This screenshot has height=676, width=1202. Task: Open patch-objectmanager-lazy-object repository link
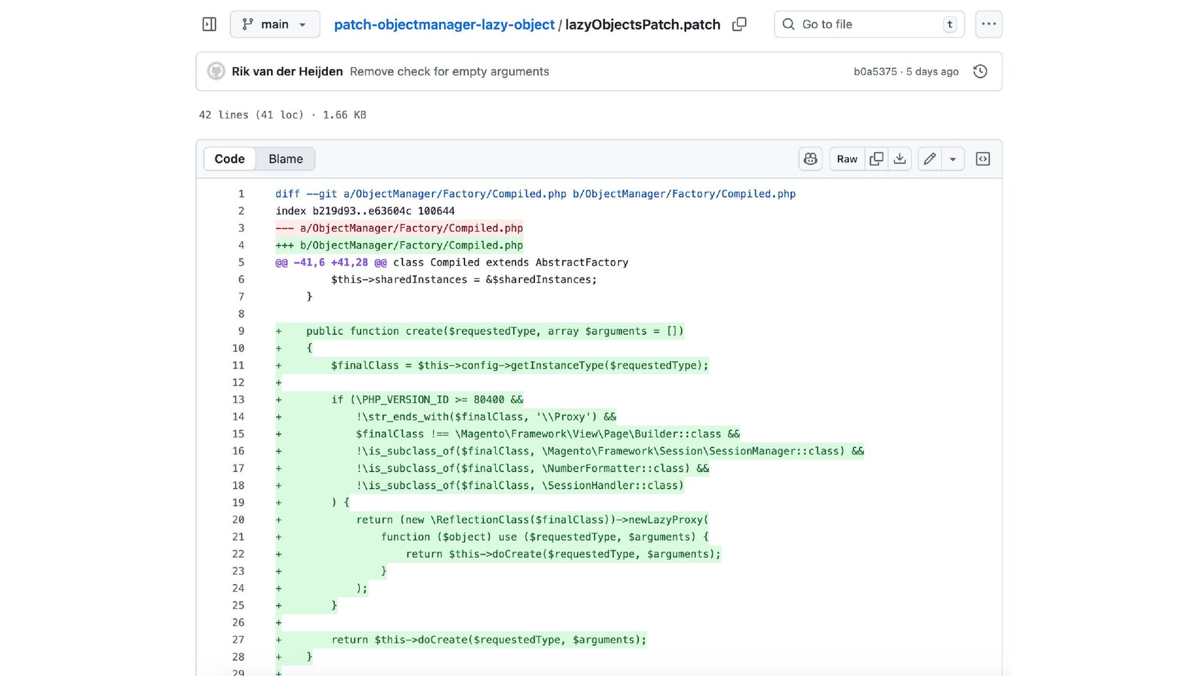[x=444, y=24]
